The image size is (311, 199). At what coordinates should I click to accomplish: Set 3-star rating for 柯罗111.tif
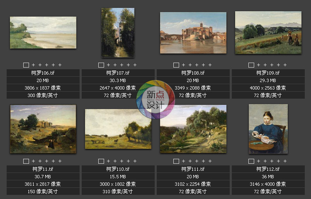coord(197,161)
